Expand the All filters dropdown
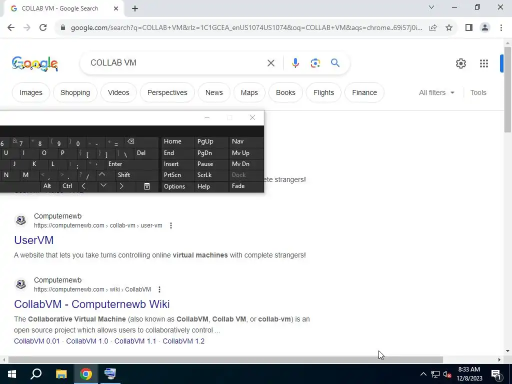Screen dimensions: 512x384 click(436, 92)
